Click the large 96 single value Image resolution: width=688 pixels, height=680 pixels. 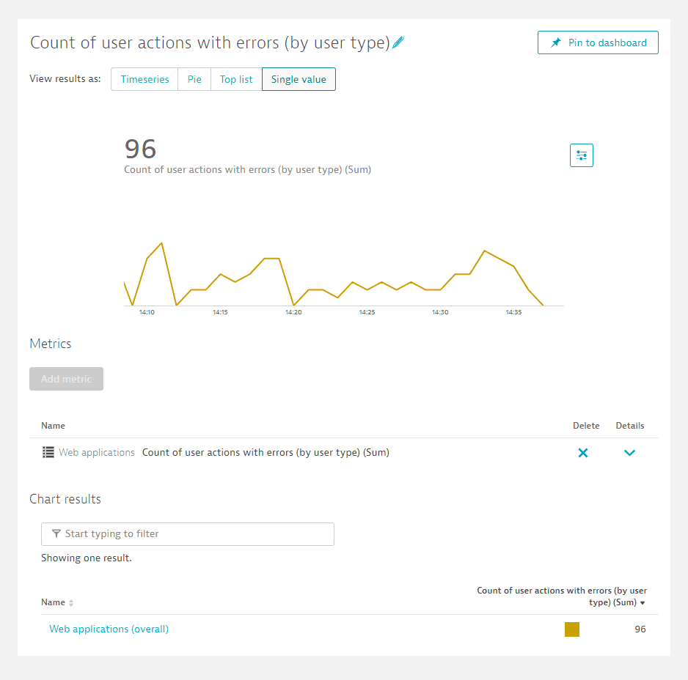(x=140, y=149)
